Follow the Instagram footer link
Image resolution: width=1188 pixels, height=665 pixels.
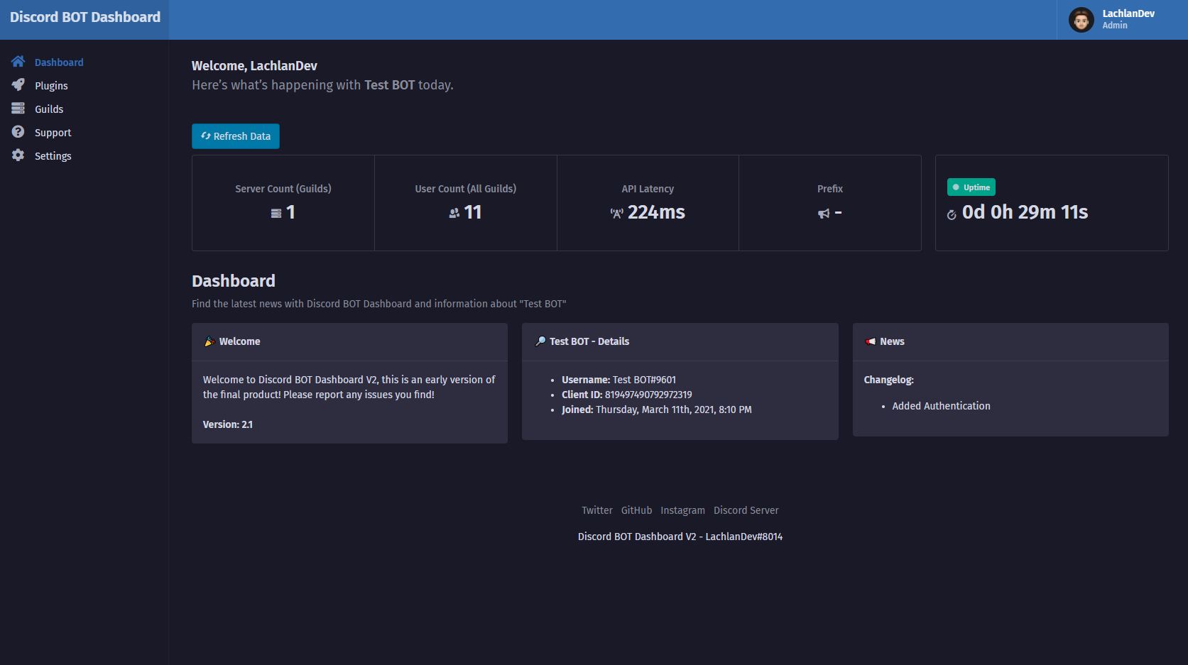point(682,510)
